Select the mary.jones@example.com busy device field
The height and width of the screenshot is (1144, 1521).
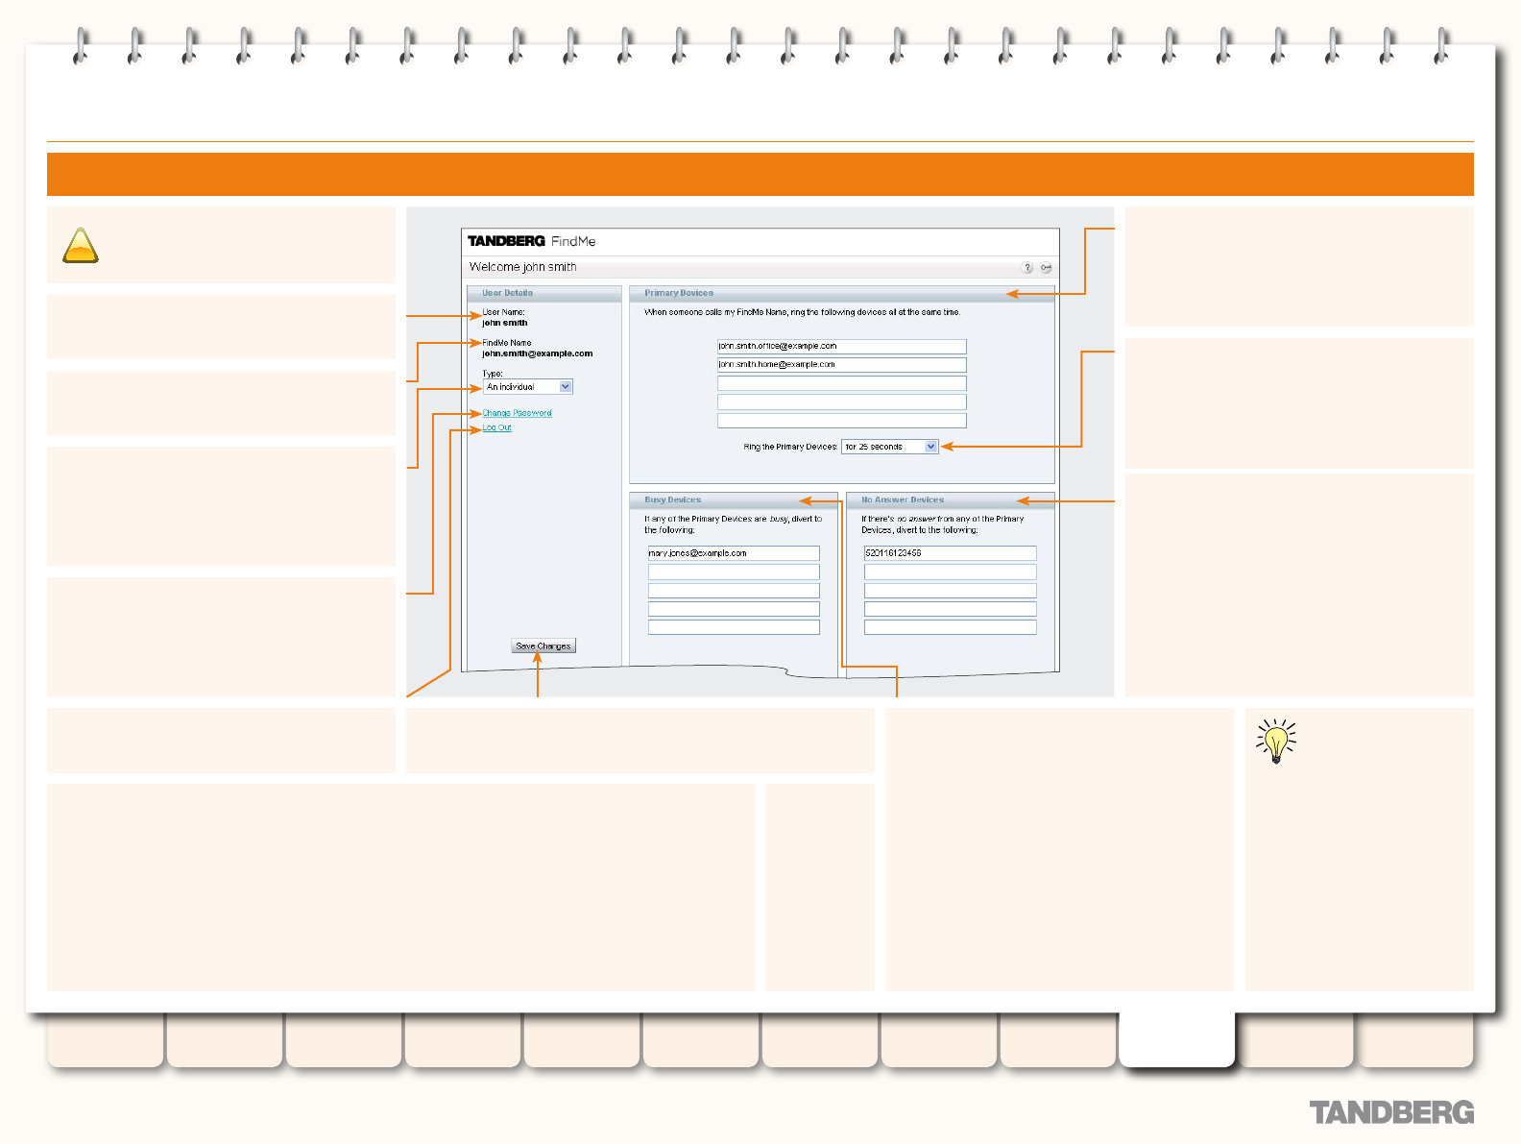pyautogui.click(x=734, y=553)
